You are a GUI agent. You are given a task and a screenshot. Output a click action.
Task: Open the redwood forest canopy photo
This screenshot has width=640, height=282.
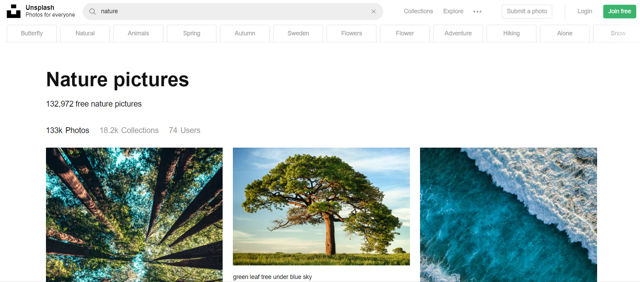(134, 215)
